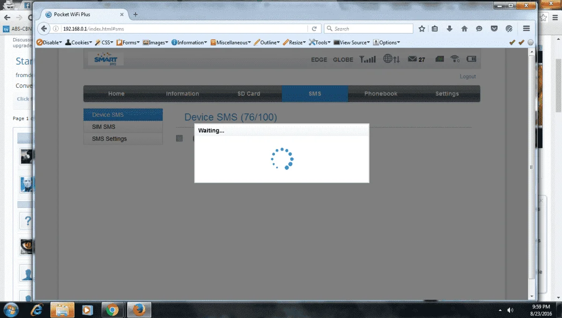Expand the Images dropdown
The image size is (562, 318).
point(156,42)
